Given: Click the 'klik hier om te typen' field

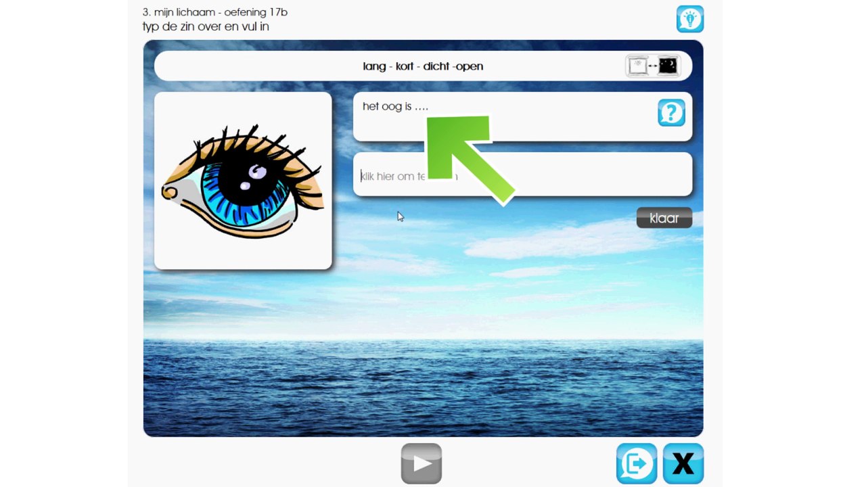Looking at the screenshot, I should point(522,175).
